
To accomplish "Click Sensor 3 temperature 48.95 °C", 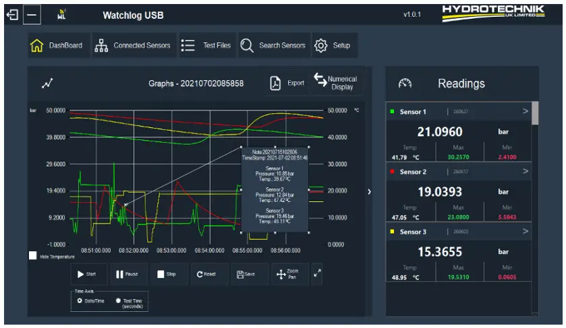I will 405,277.
